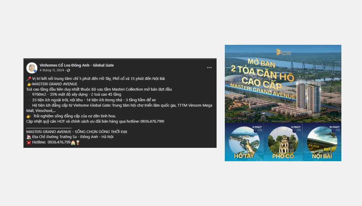Image resolution: width=362 pixels, height=206 pixels.
Task: Click the Vinhomes Cổ Loa page avatar
Action: pos(32,68)
